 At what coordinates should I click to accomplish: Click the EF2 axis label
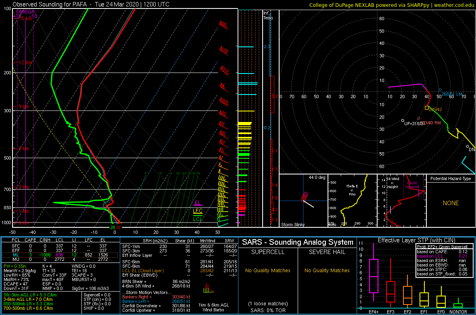407,312
